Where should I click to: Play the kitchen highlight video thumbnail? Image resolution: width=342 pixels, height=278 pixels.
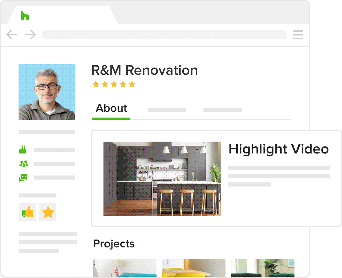point(162,178)
